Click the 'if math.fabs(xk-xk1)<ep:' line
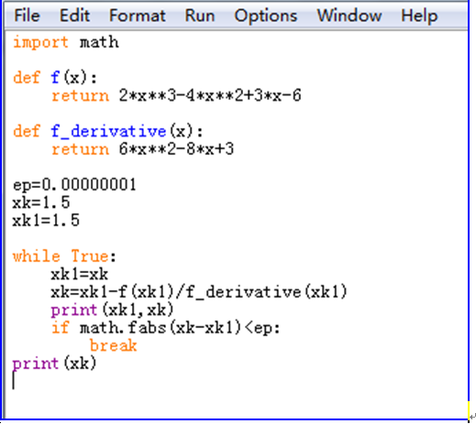The image size is (476, 424). 165,328
